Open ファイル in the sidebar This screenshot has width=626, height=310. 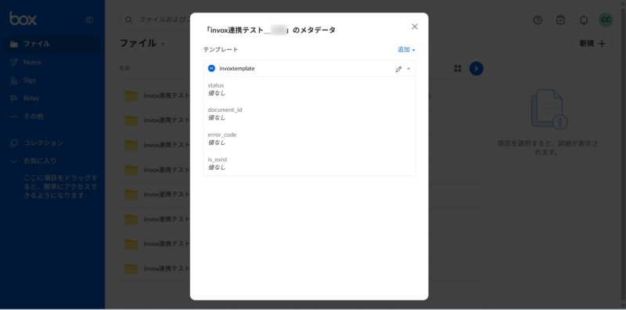(52, 44)
